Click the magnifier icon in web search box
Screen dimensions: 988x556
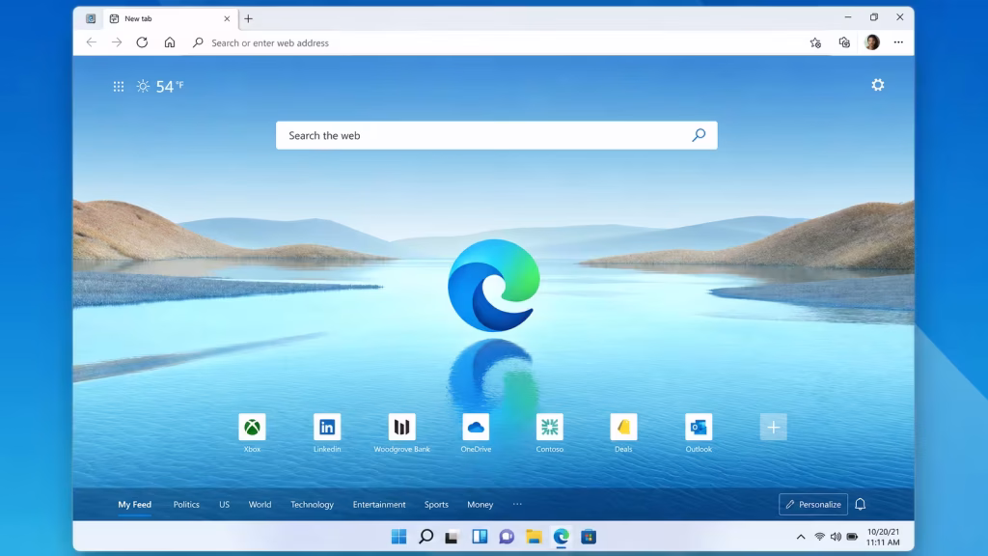699,135
